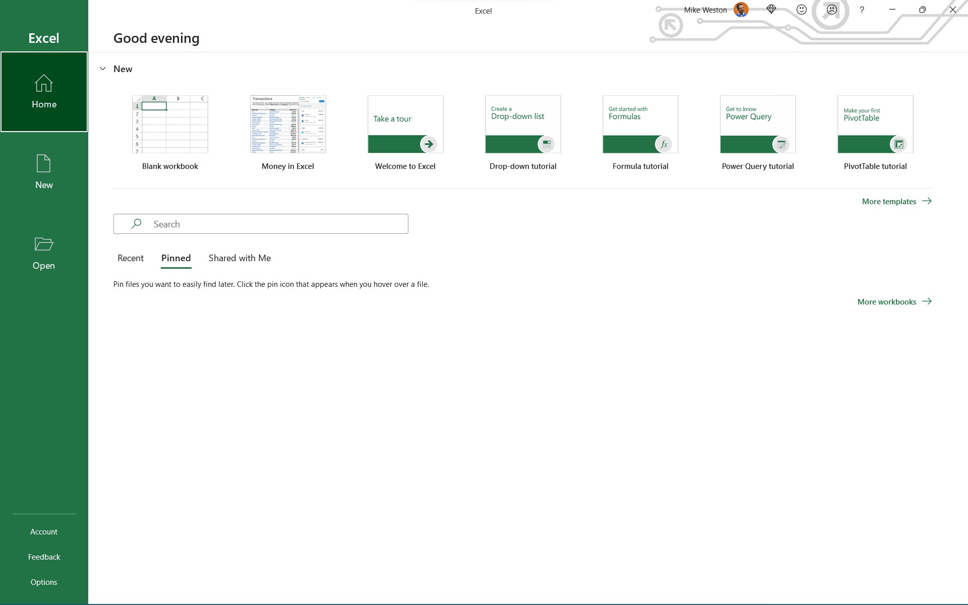The image size is (968, 605).
Task: Click the search input field
Action: tap(261, 224)
